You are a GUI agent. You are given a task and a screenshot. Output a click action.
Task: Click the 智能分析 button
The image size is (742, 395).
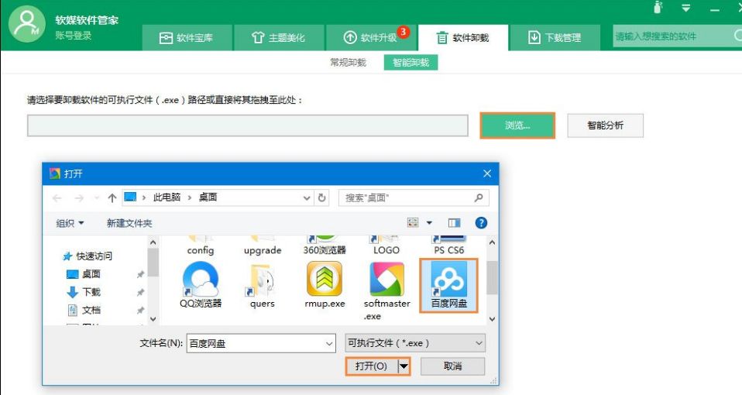coord(605,125)
